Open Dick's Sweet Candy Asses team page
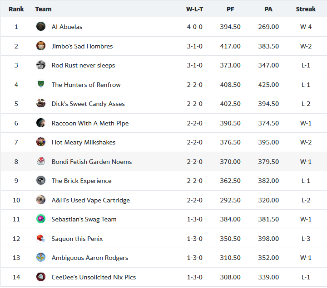This screenshot has width=327, height=288. point(88,104)
